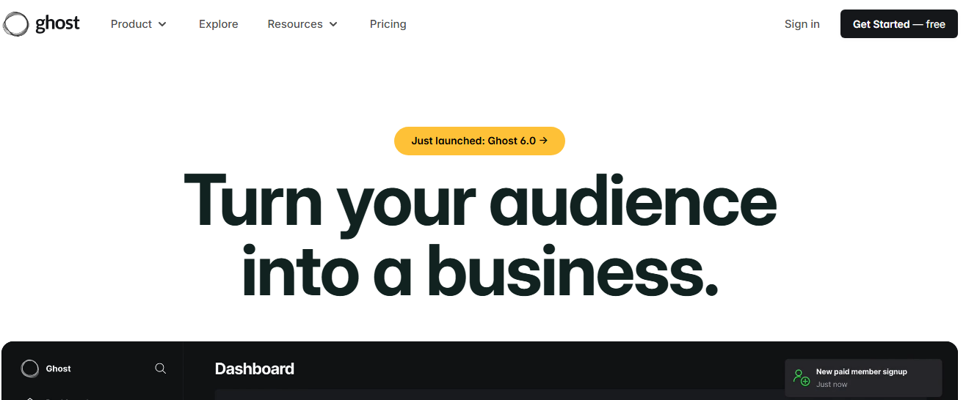Click the search magnifier icon in dashboard sidebar

click(160, 368)
